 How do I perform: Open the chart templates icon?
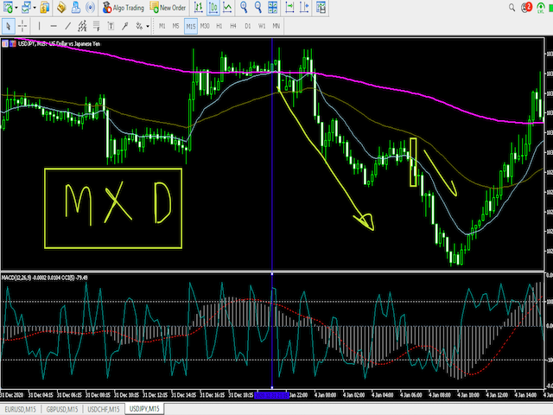[321, 7]
